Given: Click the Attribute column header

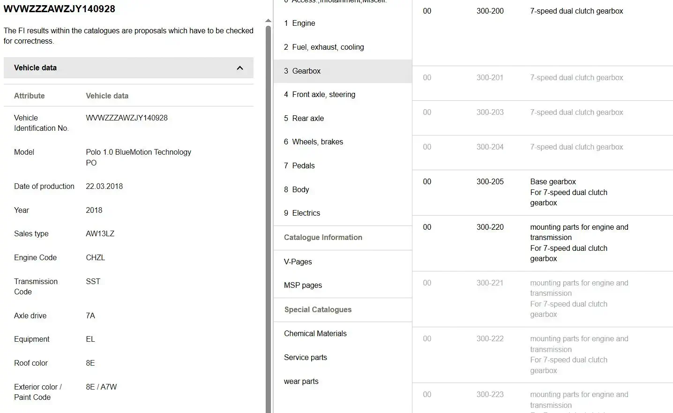Looking at the screenshot, I should (30, 96).
